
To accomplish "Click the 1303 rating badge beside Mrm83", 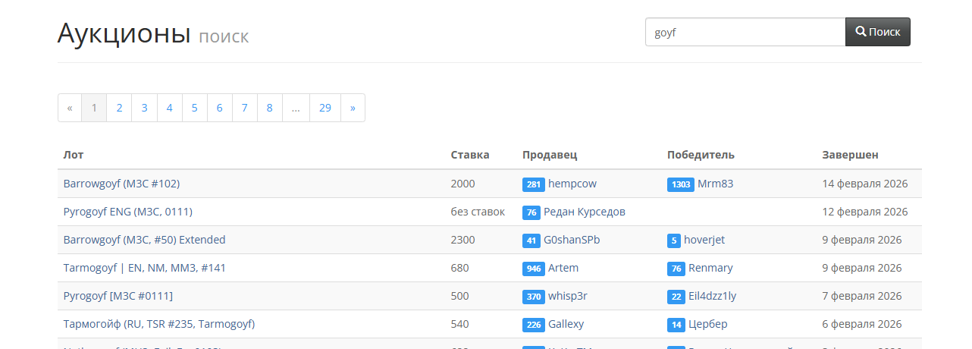I will pos(680,184).
